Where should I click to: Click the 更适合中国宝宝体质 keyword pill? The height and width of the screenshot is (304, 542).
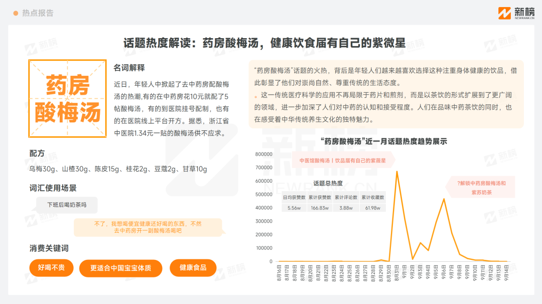coord(120,268)
